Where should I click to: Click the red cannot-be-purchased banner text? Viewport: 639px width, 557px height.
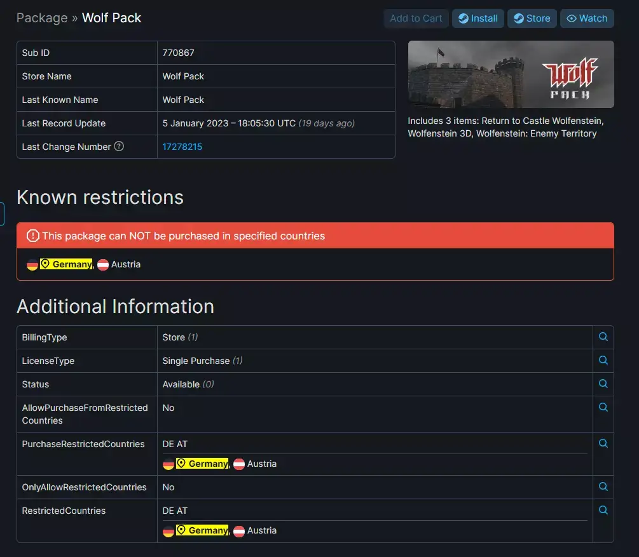(183, 236)
